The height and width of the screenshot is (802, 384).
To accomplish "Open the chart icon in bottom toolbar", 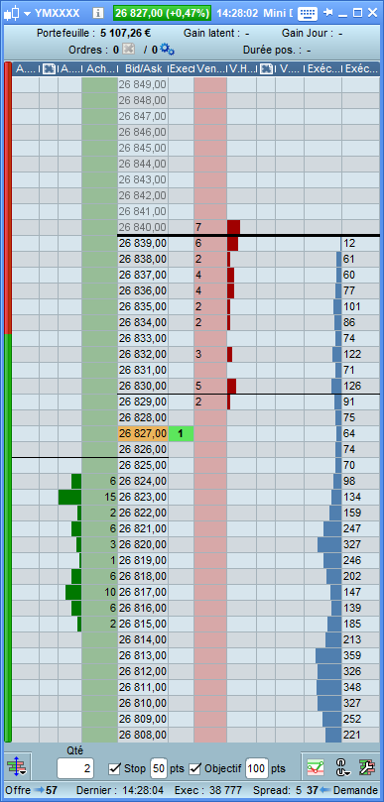I will tap(316, 767).
